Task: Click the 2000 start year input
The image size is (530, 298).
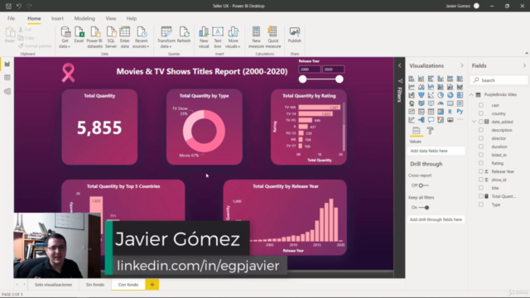Action: tap(310, 70)
